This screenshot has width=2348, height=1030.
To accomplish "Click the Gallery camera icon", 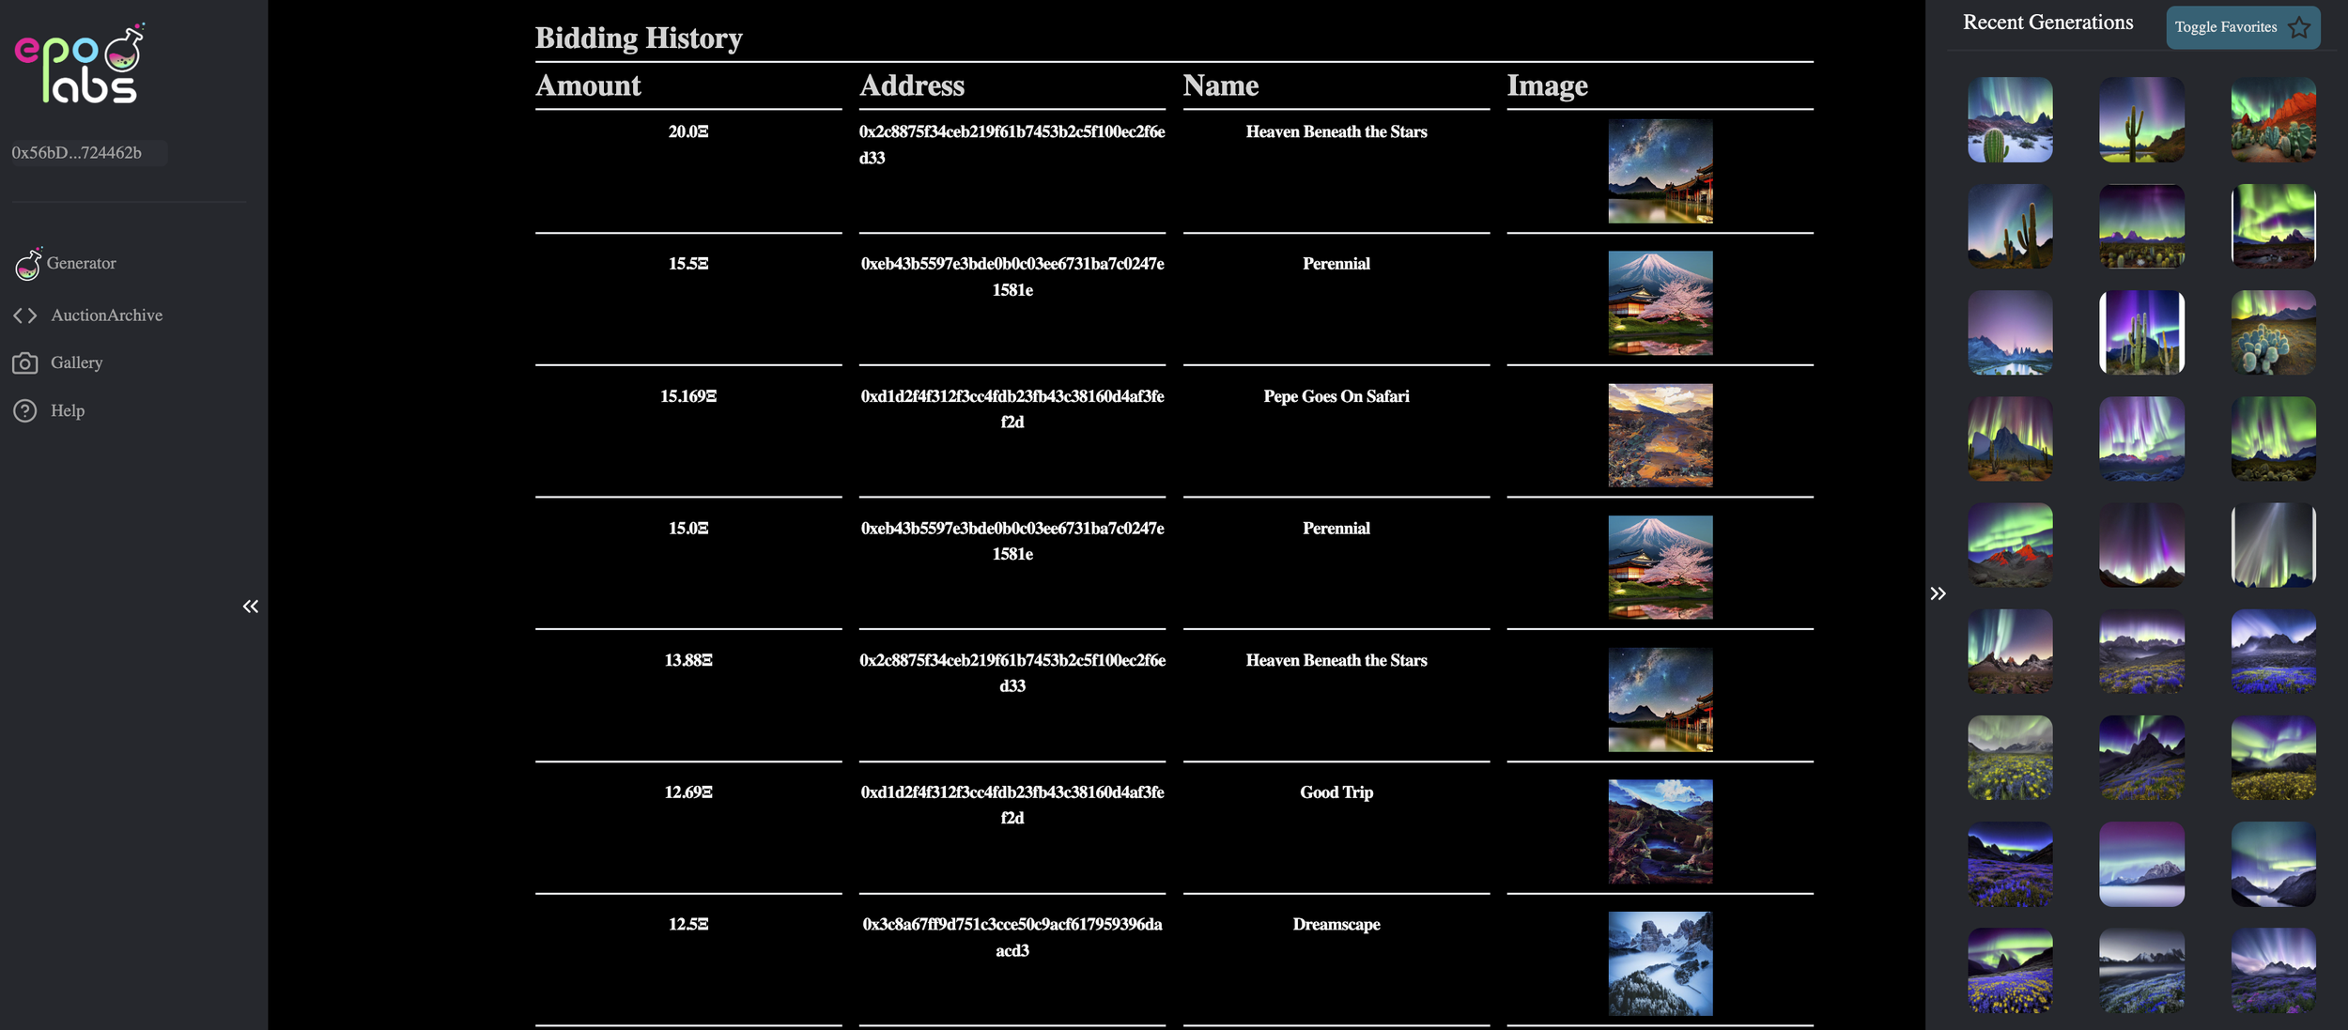I will (25, 363).
